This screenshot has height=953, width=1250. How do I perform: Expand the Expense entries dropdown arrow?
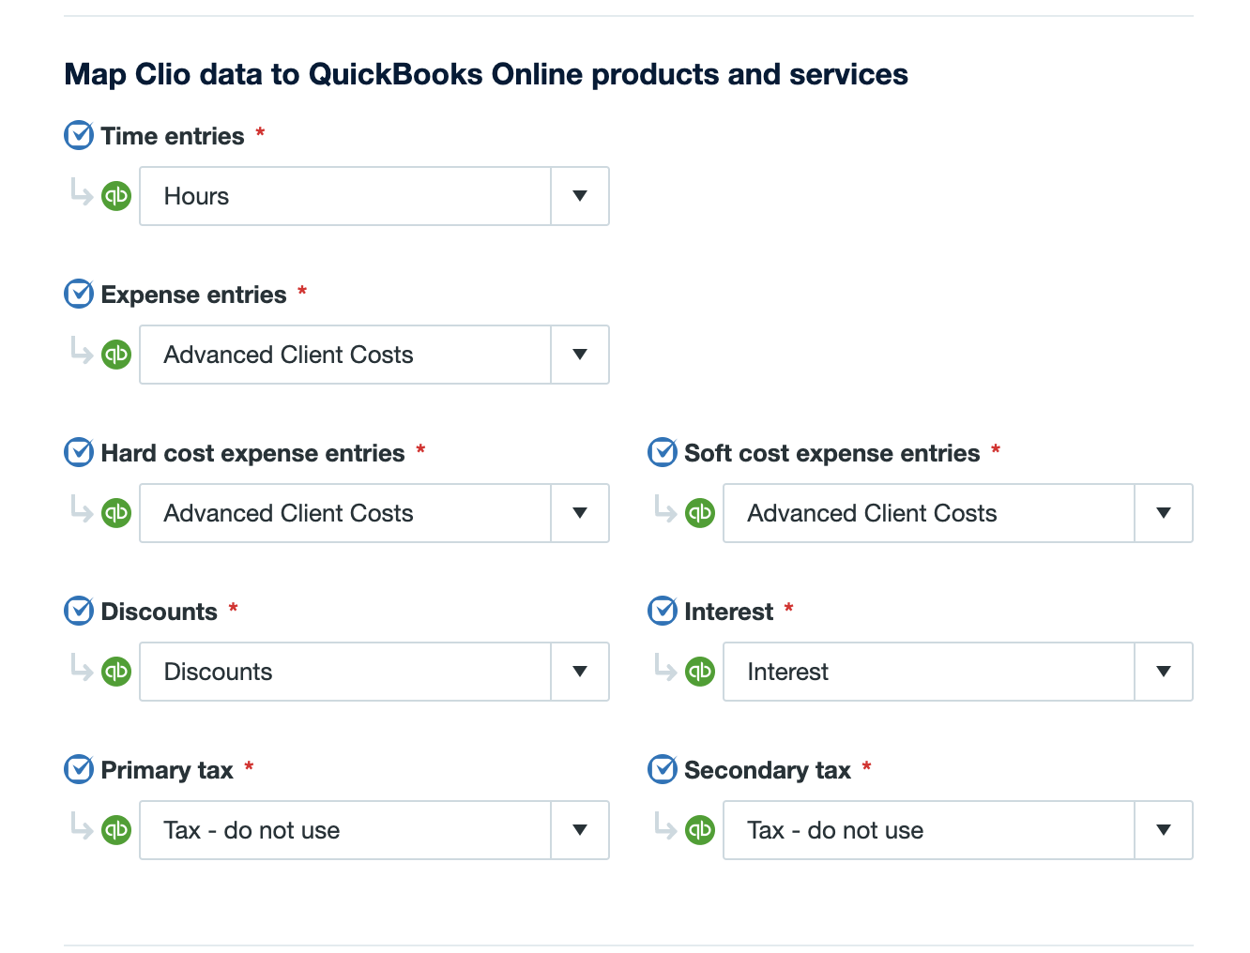click(x=580, y=355)
